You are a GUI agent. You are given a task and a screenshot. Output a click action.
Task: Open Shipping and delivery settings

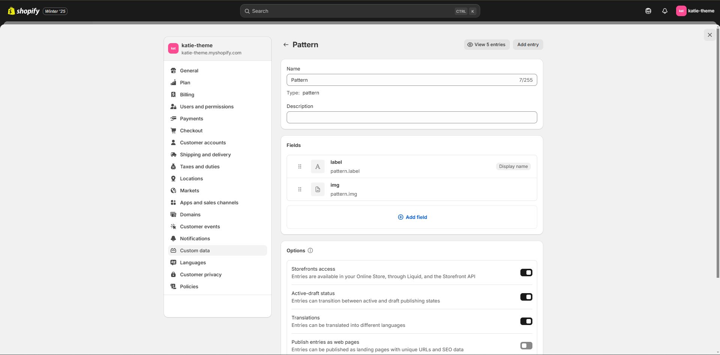click(205, 154)
